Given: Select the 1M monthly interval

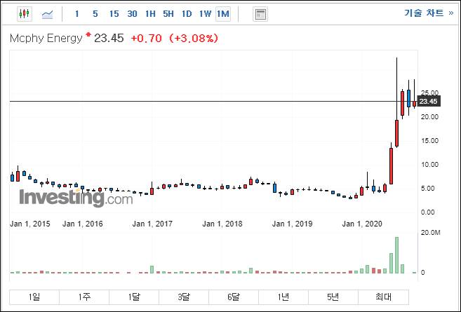Looking at the screenshot, I should tap(223, 14).
